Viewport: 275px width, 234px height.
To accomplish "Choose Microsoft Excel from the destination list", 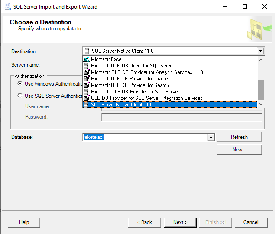I will [x=170, y=59].
